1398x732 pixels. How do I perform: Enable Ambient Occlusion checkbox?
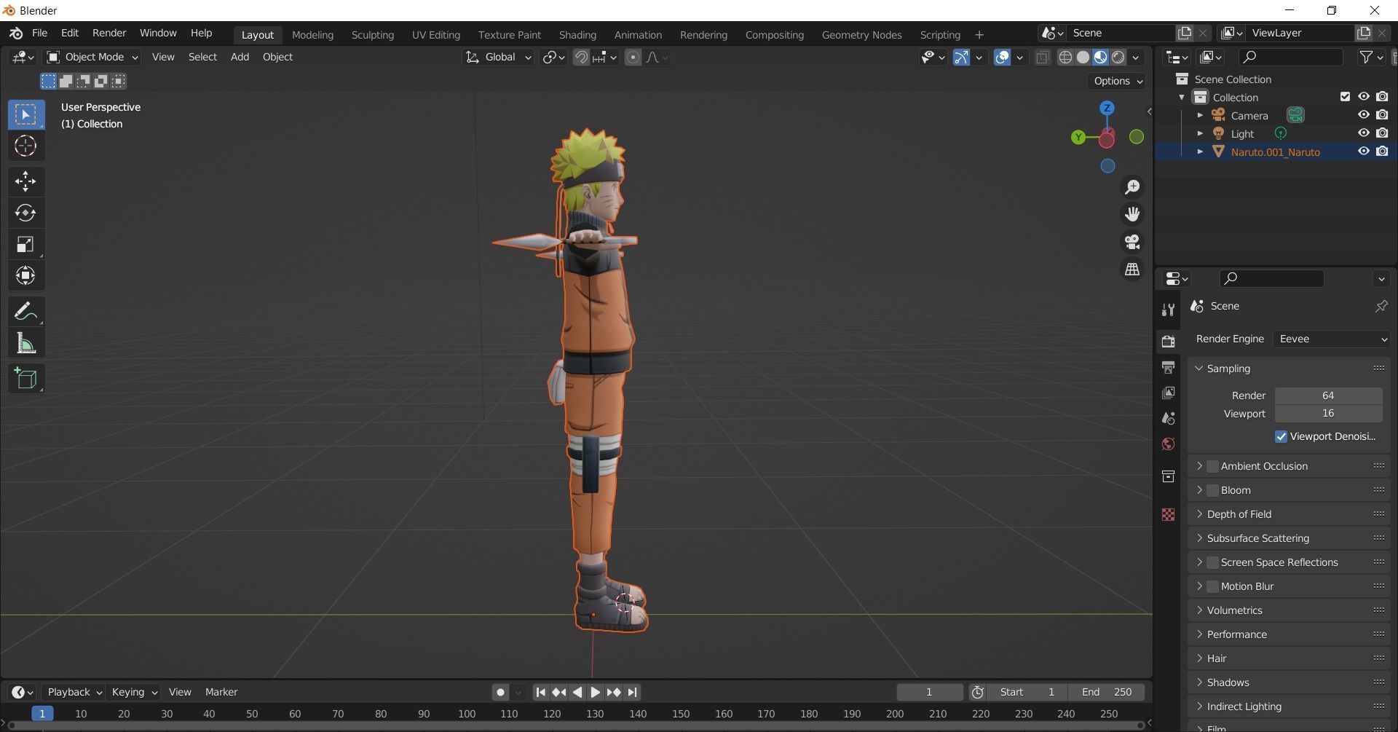pos(1212,466)
